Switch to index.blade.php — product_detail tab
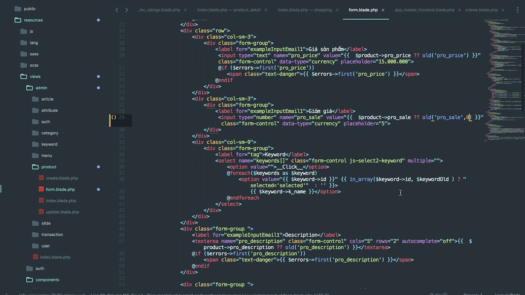Image resolution: width=525 pixels, height=295 pixels. click(229, 10)
